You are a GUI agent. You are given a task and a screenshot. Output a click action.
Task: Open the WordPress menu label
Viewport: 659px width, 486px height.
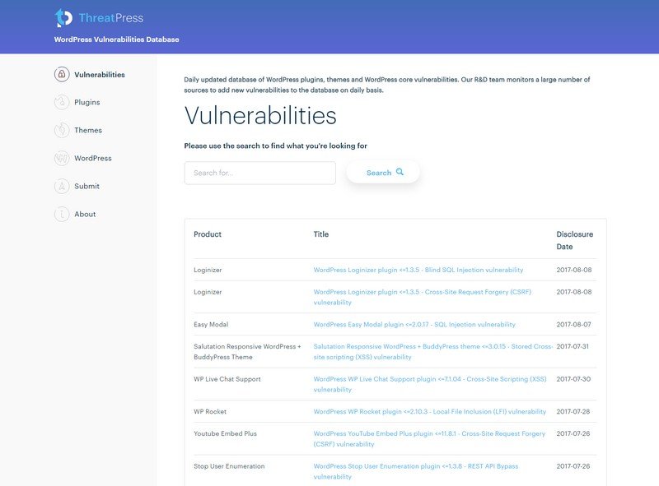(x=93, y=158)
